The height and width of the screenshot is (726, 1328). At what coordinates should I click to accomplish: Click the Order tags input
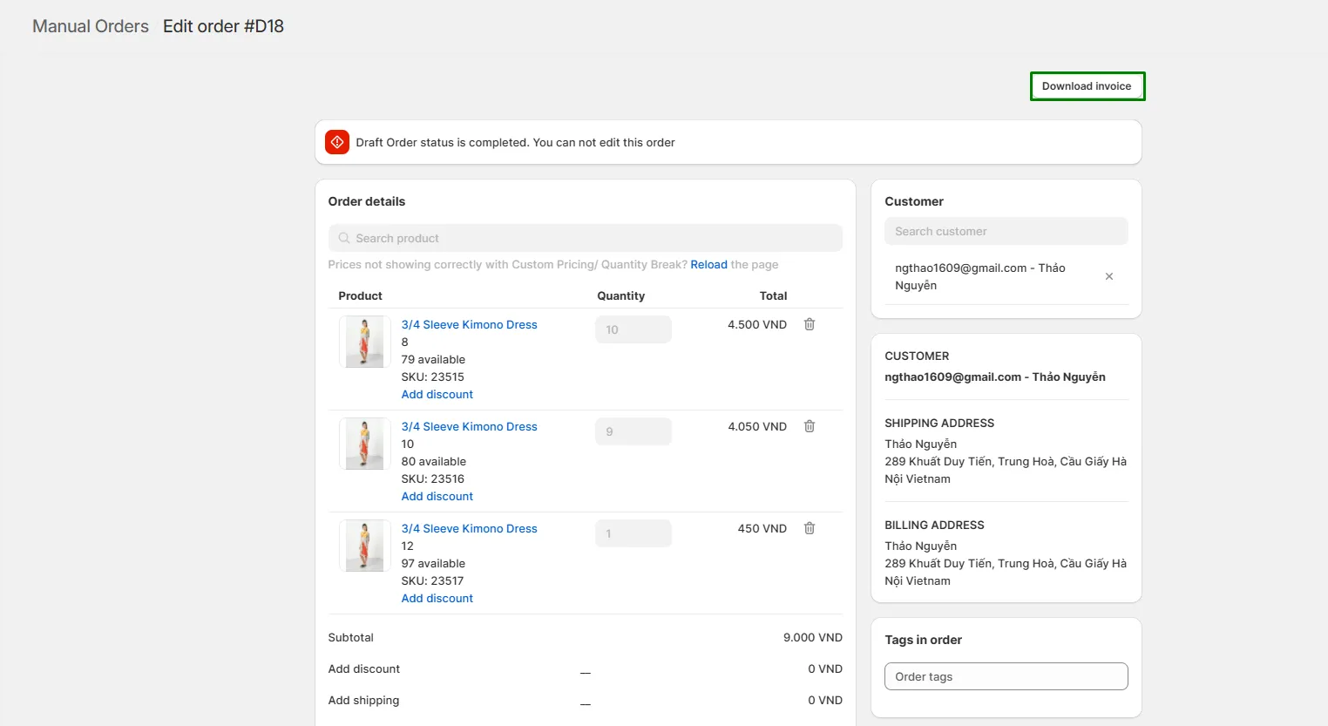pos(1006,676)
